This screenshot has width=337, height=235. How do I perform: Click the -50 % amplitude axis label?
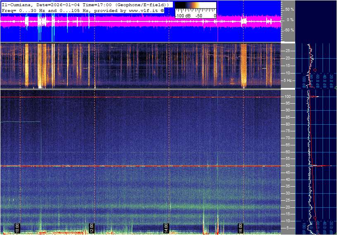pyautogui.click(x=289, y=30)
